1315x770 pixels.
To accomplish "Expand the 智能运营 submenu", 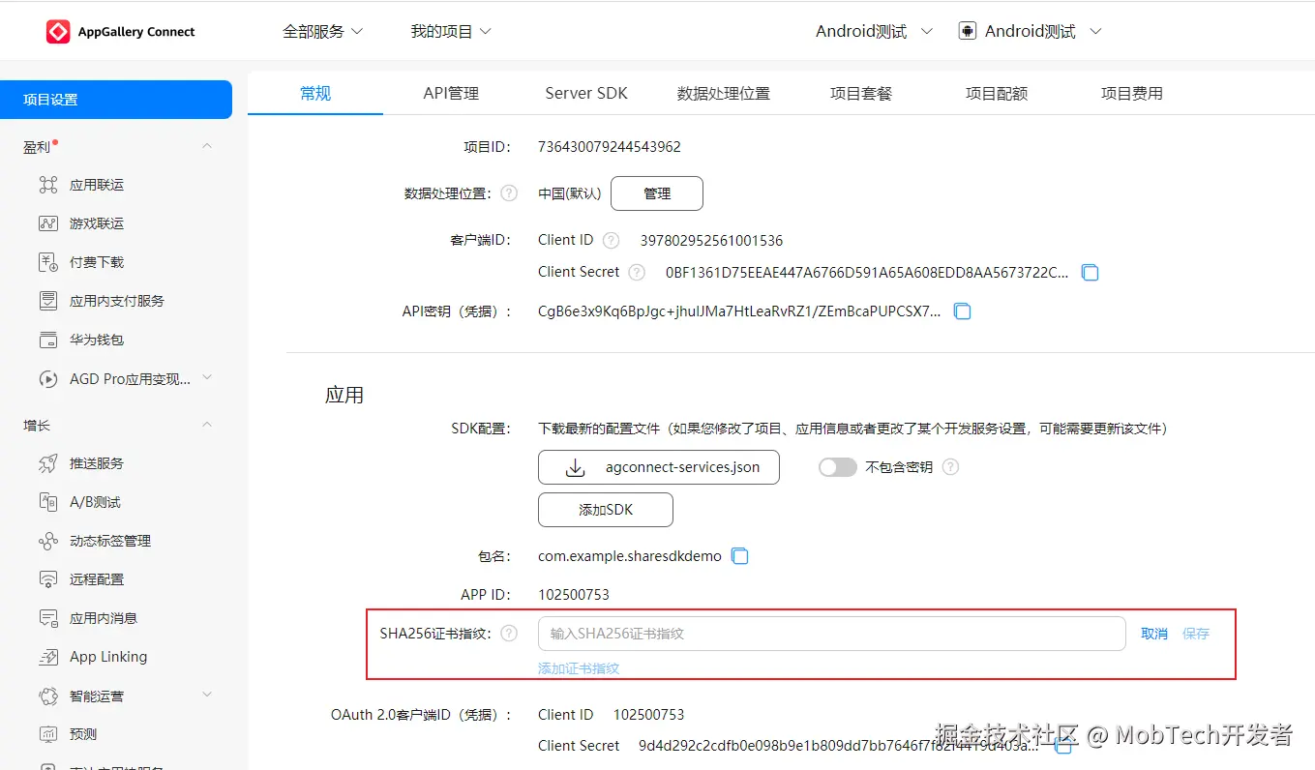I will [206, 695].
